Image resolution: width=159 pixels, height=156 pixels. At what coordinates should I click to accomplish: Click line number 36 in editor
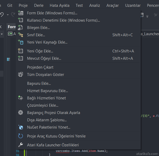[17, 155]
